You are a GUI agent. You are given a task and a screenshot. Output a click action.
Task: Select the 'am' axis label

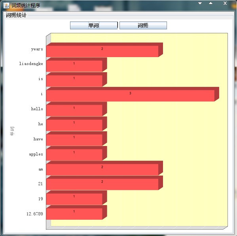pyautogui.click(x=41, y=169)
